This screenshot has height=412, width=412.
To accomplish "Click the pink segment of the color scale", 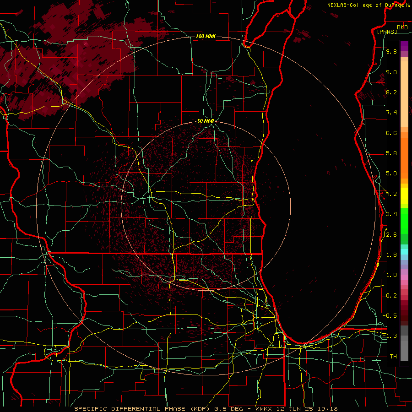I will (x=404, y=277).
